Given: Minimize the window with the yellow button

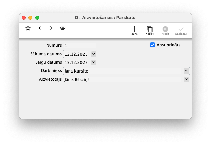Looking at the screenshot, I should coord(30,17).
